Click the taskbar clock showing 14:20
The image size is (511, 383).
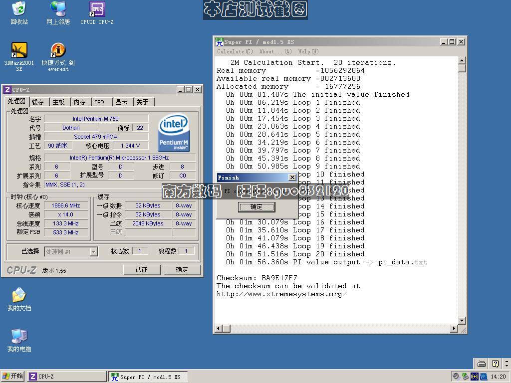pyautogui.click(x=498, y=377)
